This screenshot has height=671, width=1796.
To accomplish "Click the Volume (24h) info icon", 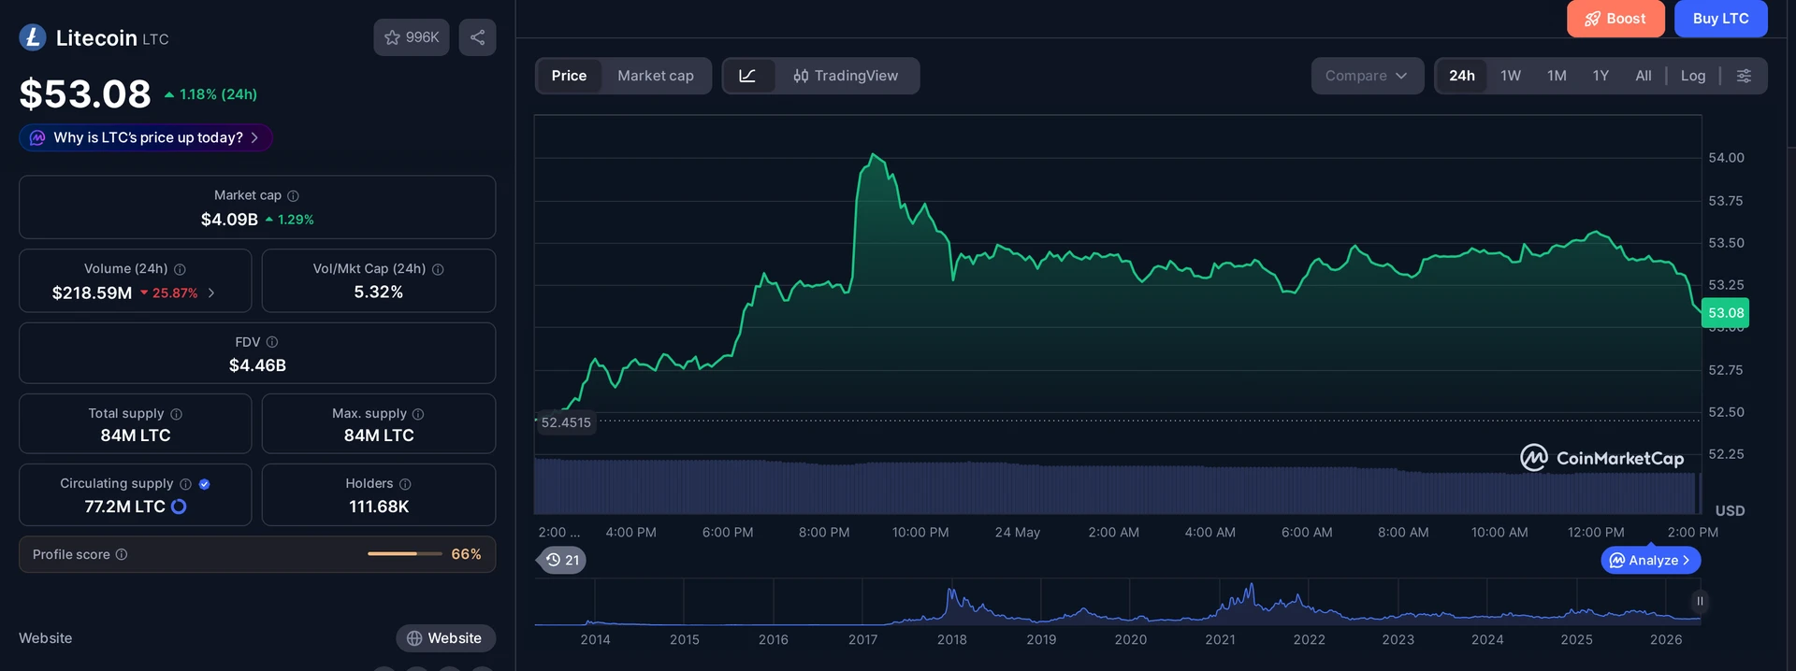I will pos(180,269).
